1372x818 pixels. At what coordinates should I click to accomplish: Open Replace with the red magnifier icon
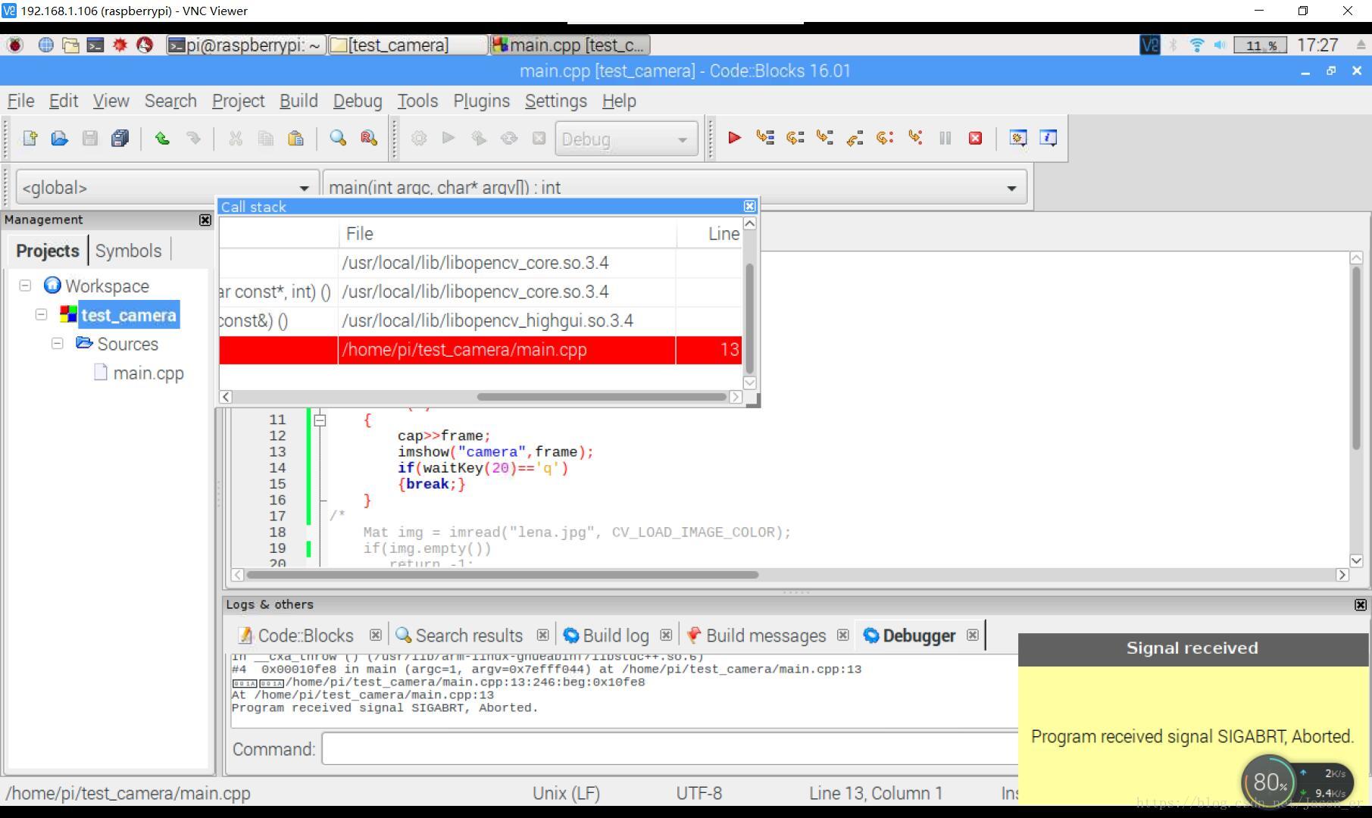(369, 138)
